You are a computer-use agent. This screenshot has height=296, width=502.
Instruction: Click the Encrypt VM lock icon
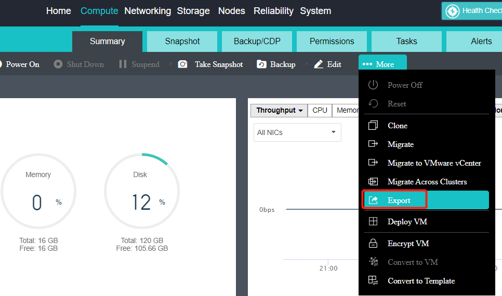pos(373,244)
